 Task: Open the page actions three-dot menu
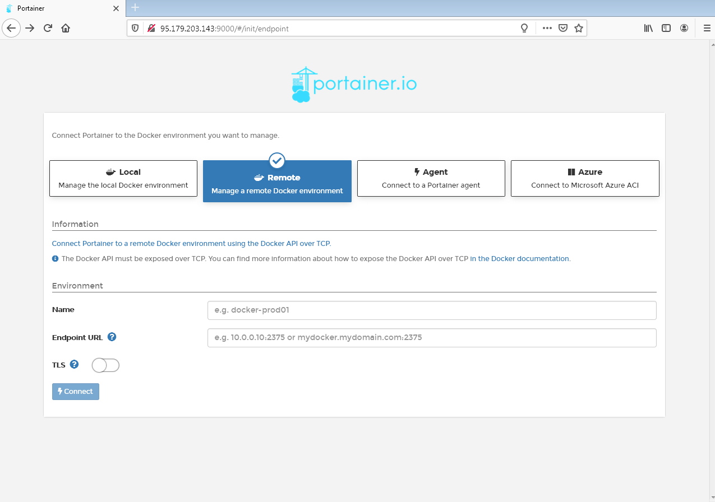click(x=547, y=28)
